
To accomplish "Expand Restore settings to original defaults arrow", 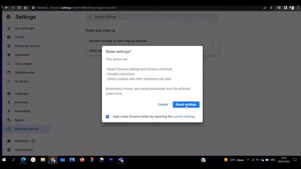I will click(x=213, y=41).
